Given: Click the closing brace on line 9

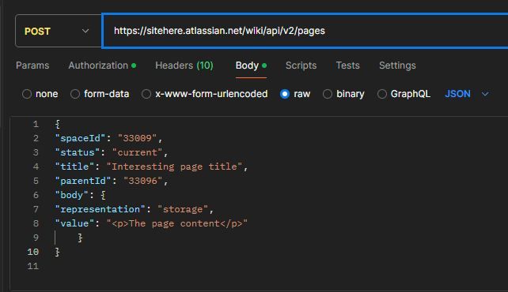Looking at the screenshot, I should pyautogui.click(x=80, y=238).
